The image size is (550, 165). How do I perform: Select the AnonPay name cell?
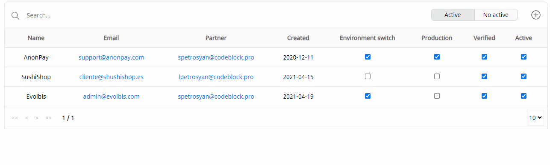[36, 57]
